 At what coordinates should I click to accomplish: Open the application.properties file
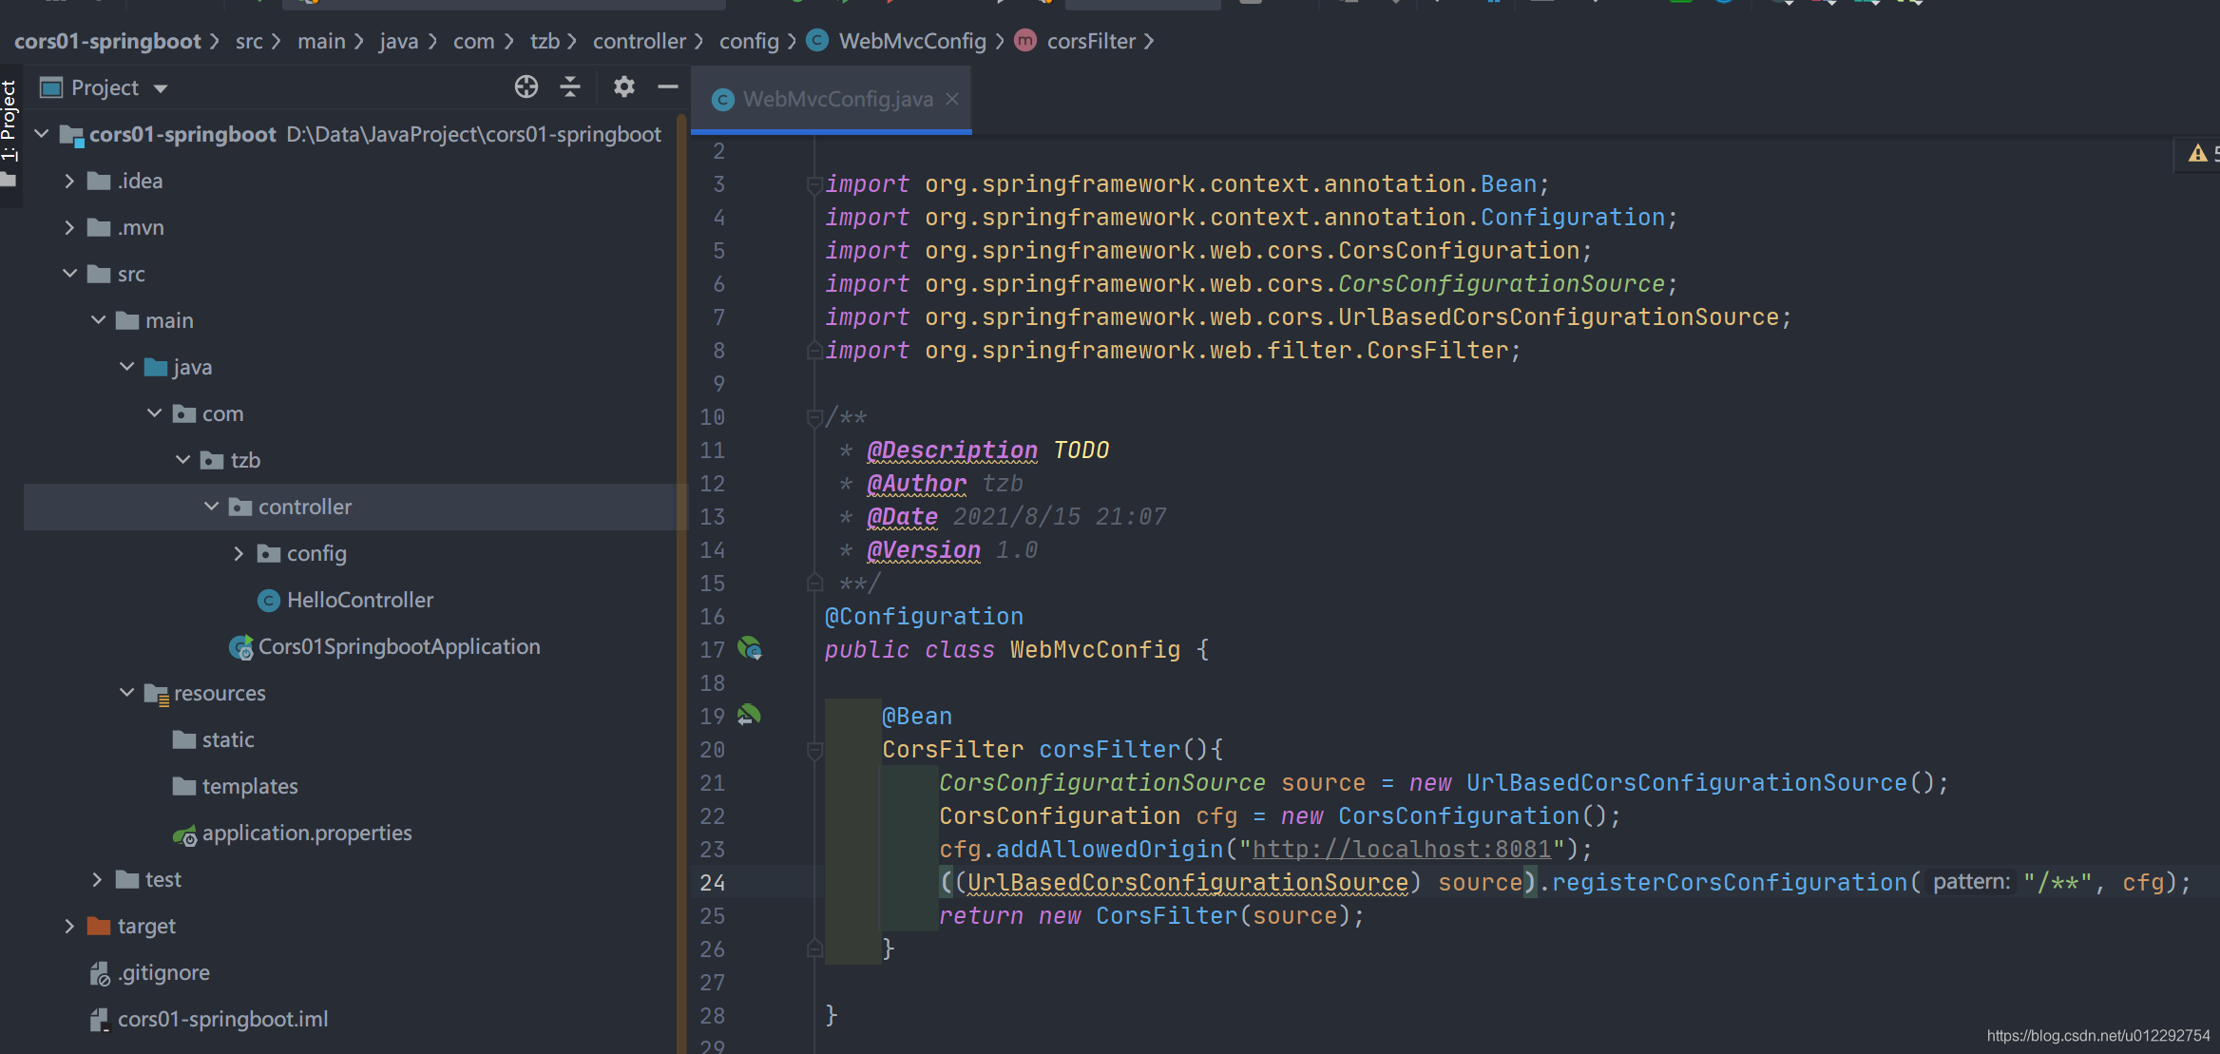[x=306, y=833]
